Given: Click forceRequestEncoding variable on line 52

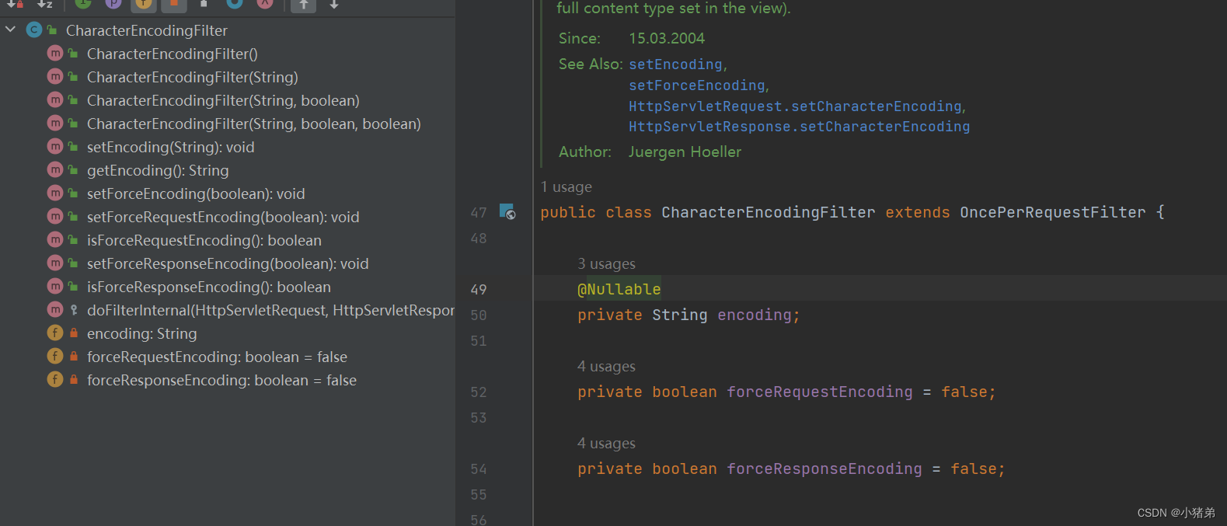Looking at the screenshot, I should click(820, 392).
